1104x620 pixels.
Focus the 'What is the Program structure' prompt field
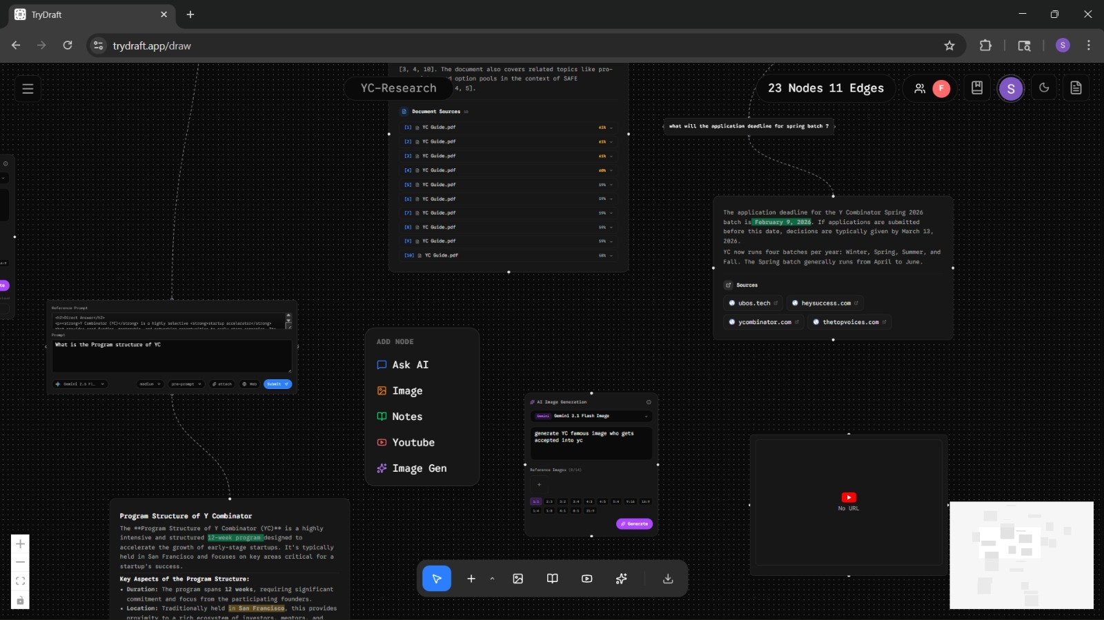click(172, 356)
